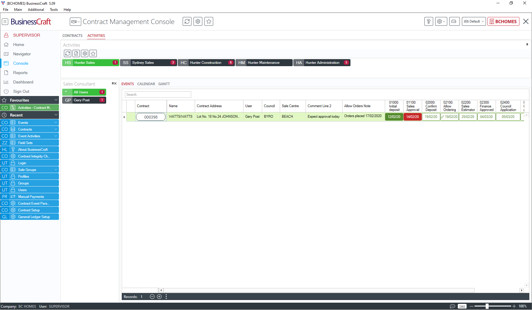Click the DBG indicator in status bar
Viewport: 532px width, 310px height.
[462, 306]
